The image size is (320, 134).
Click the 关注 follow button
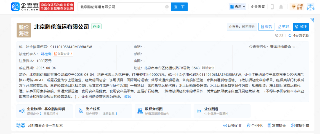[301, 27]
